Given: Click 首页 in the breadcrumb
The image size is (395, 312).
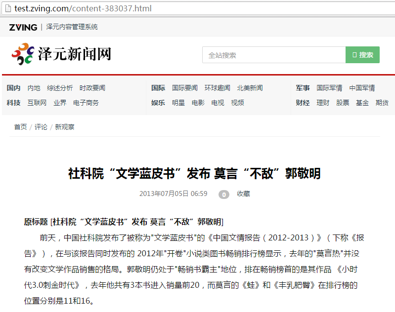Looking at the screenshot, I should pos(20,127).
